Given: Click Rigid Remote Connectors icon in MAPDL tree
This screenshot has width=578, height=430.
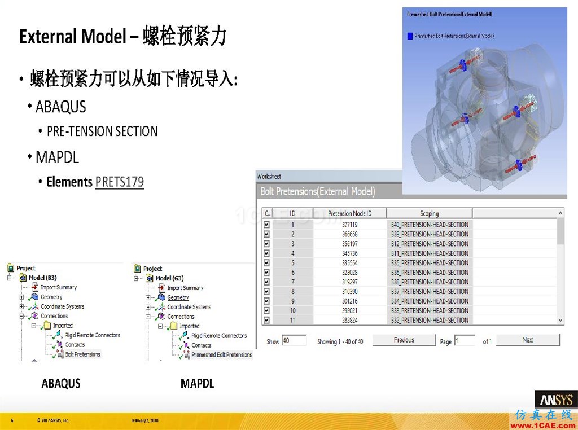Looking at the screenshot, I should pyautogui.click(x=185, y=336).
